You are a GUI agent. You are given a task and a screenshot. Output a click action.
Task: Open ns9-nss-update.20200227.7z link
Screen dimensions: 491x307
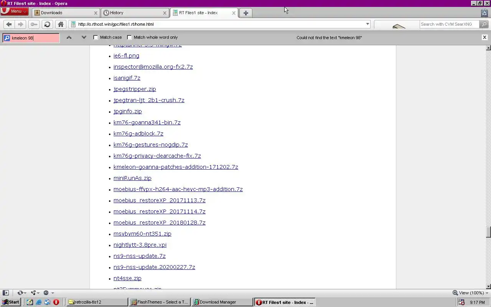154,267
